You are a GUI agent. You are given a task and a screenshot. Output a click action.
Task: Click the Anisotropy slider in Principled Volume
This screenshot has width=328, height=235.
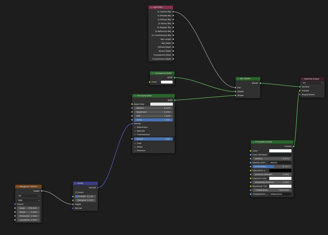272,167
